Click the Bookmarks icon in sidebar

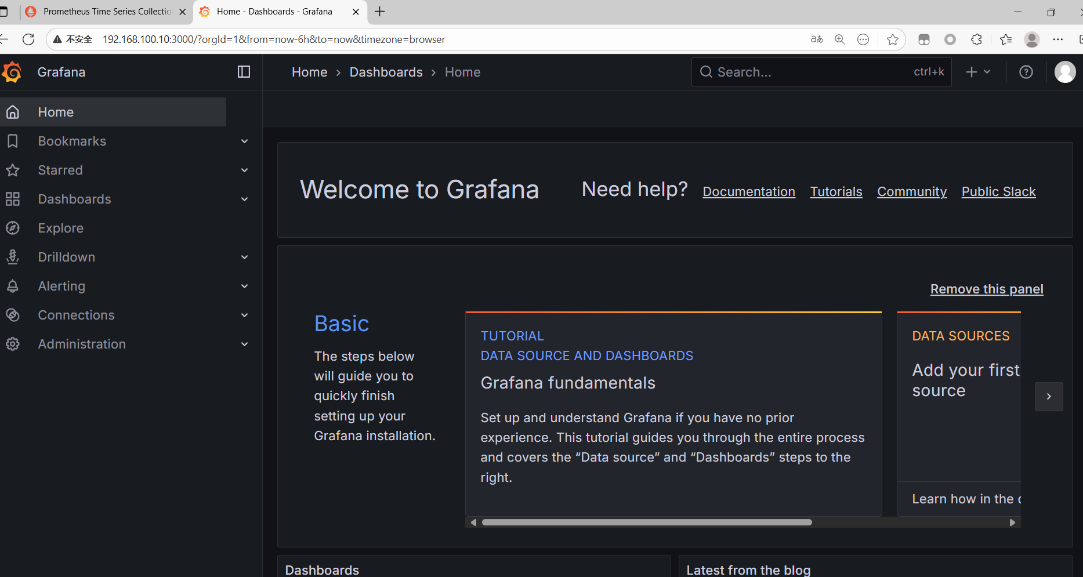(x=13, y=141)
